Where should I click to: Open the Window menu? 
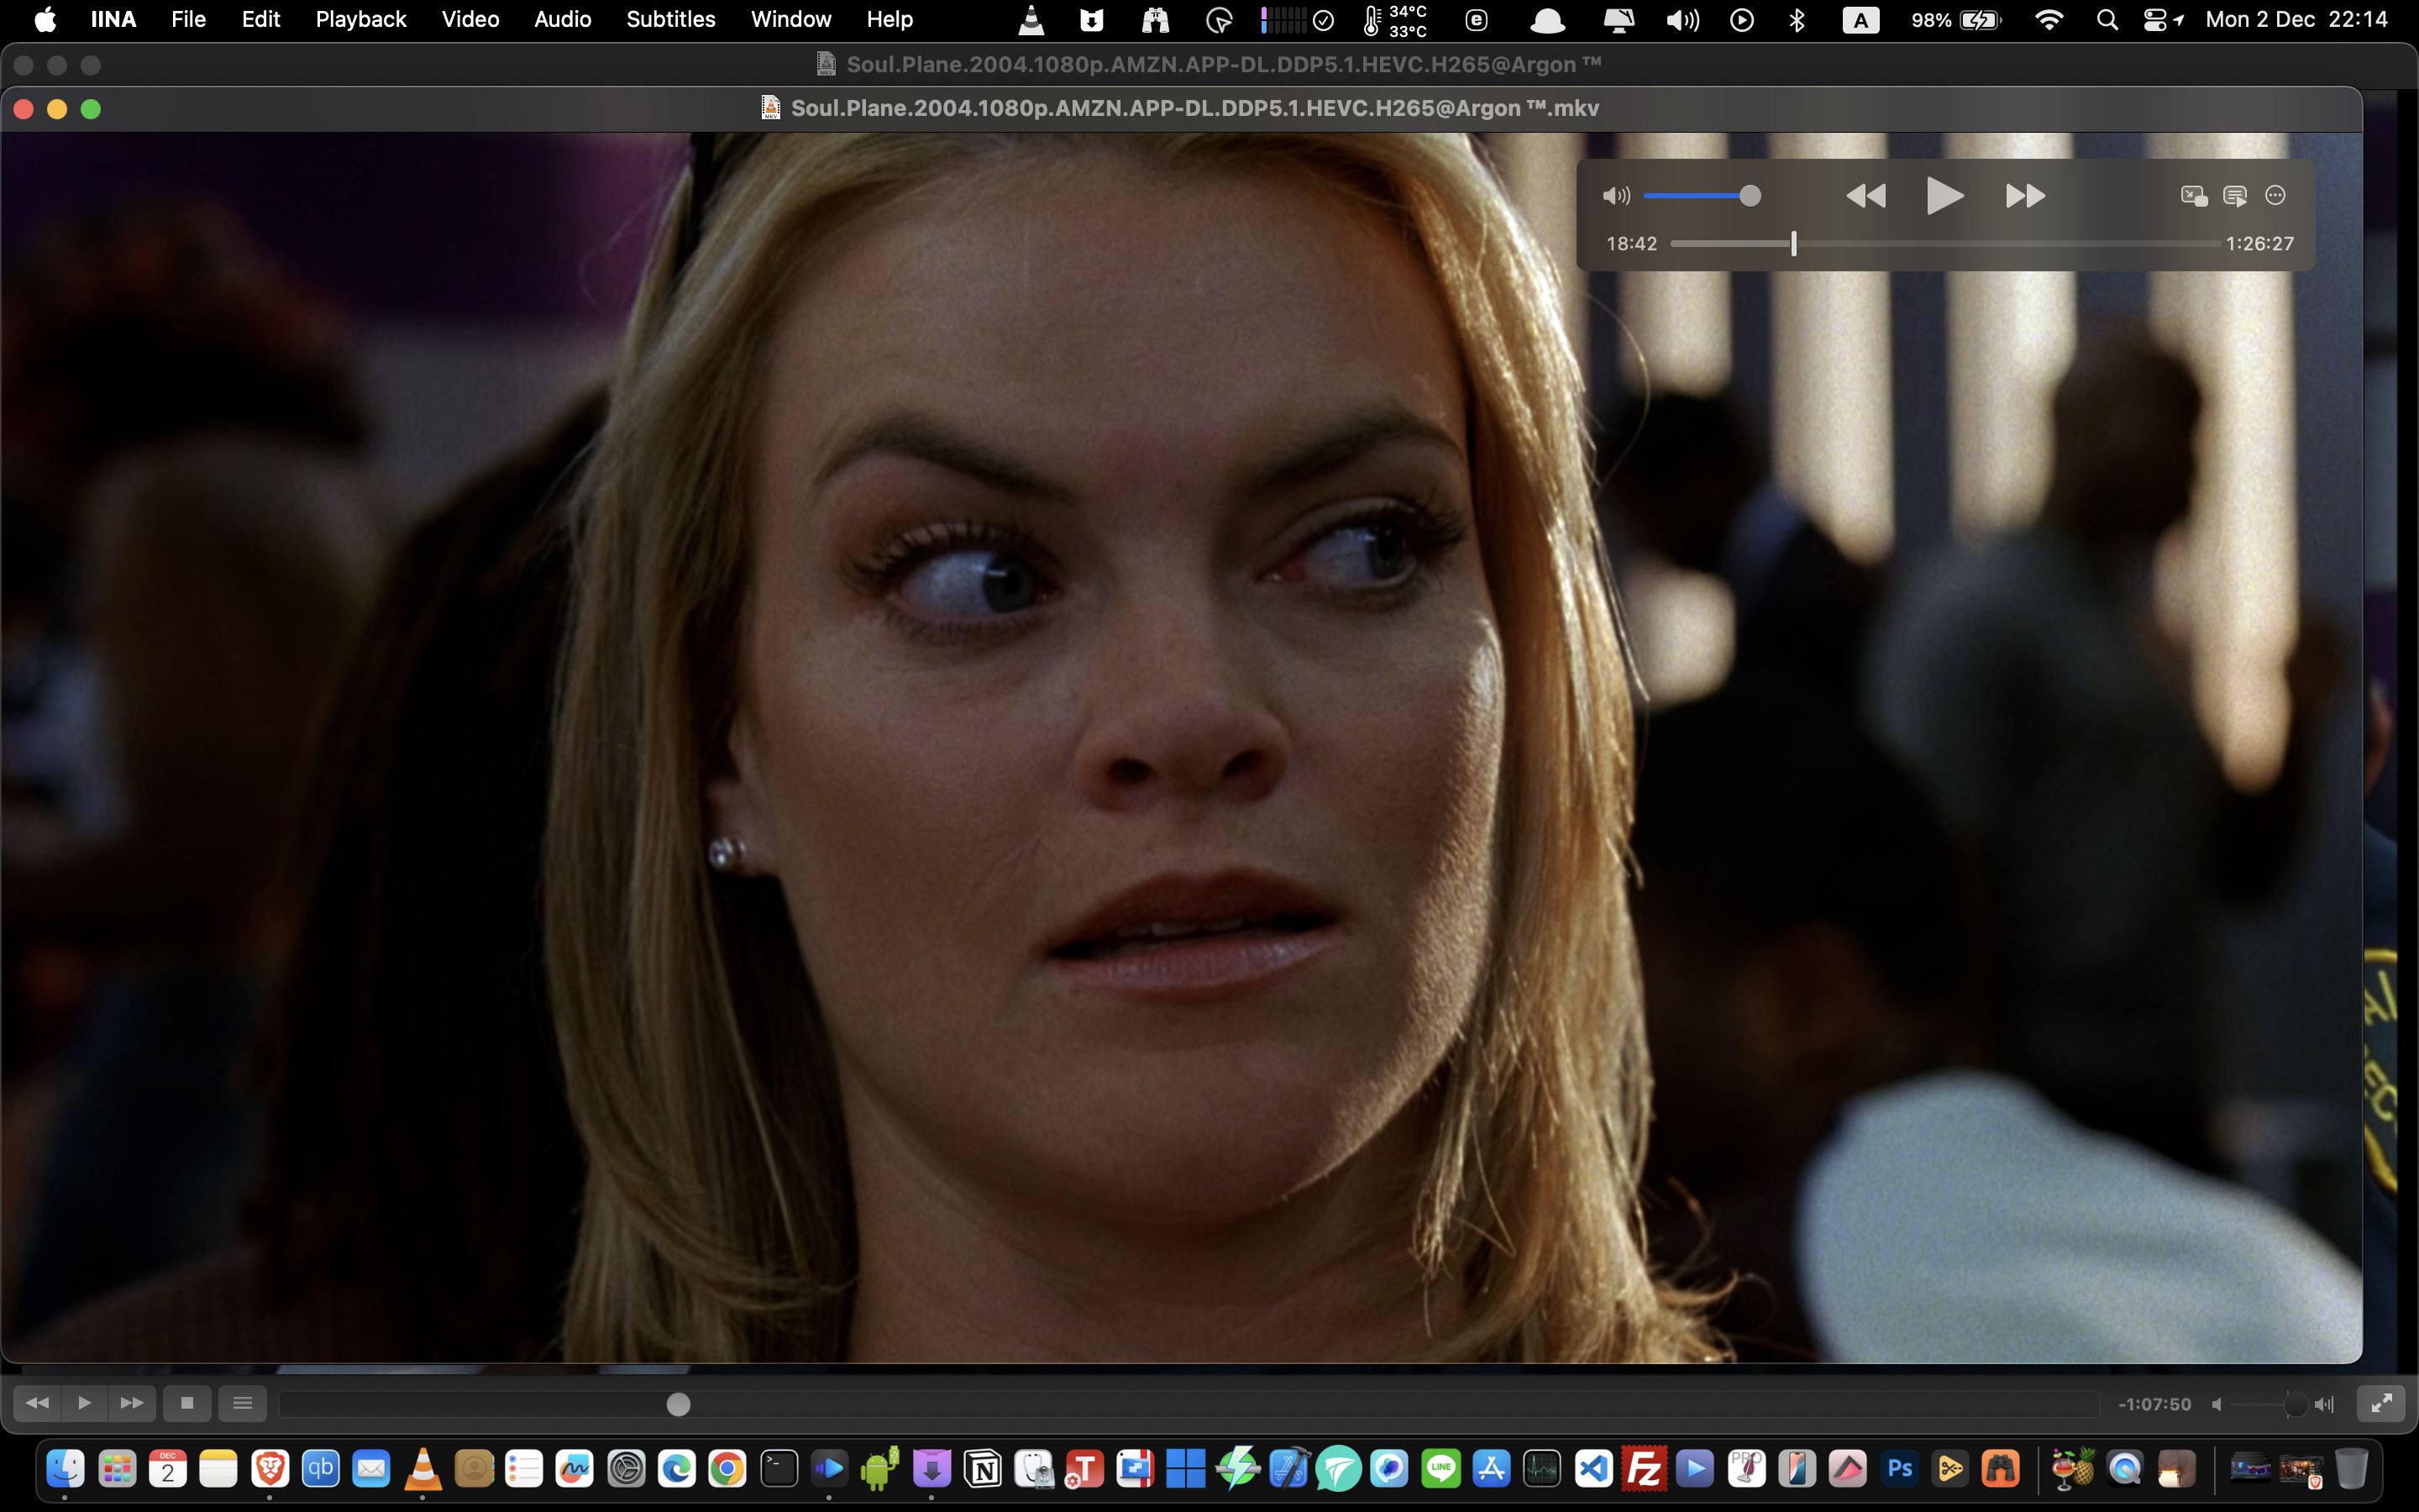(x=790, y=19)
